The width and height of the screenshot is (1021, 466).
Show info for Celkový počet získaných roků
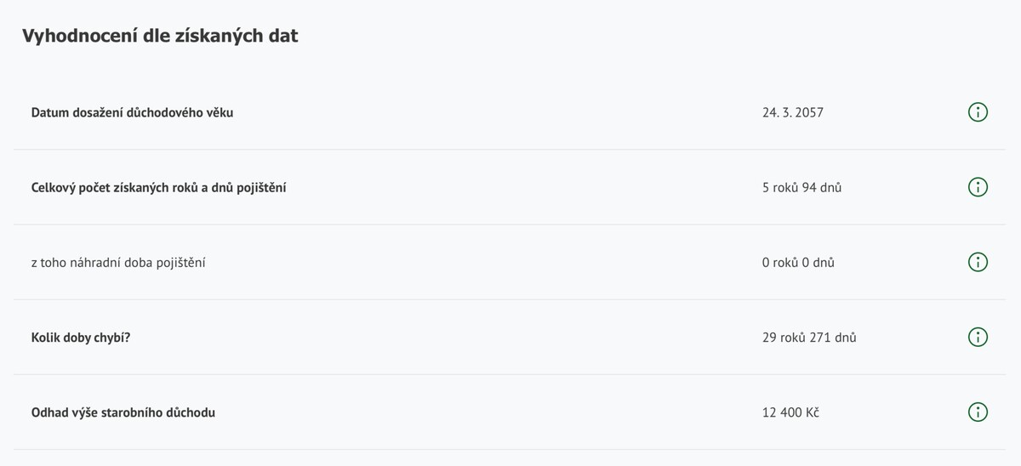[978, 187]
